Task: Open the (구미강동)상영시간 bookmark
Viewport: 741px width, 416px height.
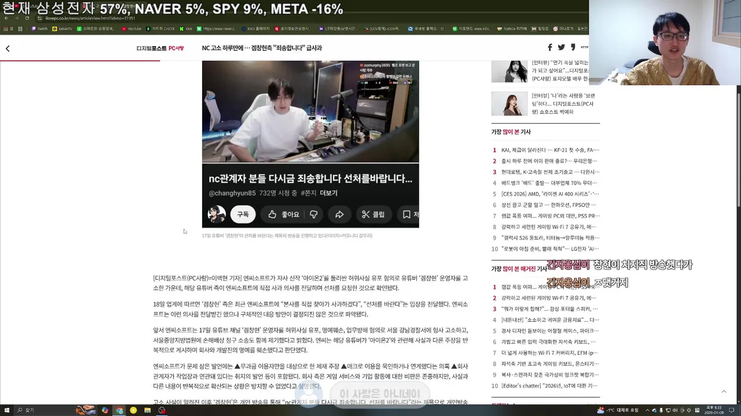Action: [338, 28]
